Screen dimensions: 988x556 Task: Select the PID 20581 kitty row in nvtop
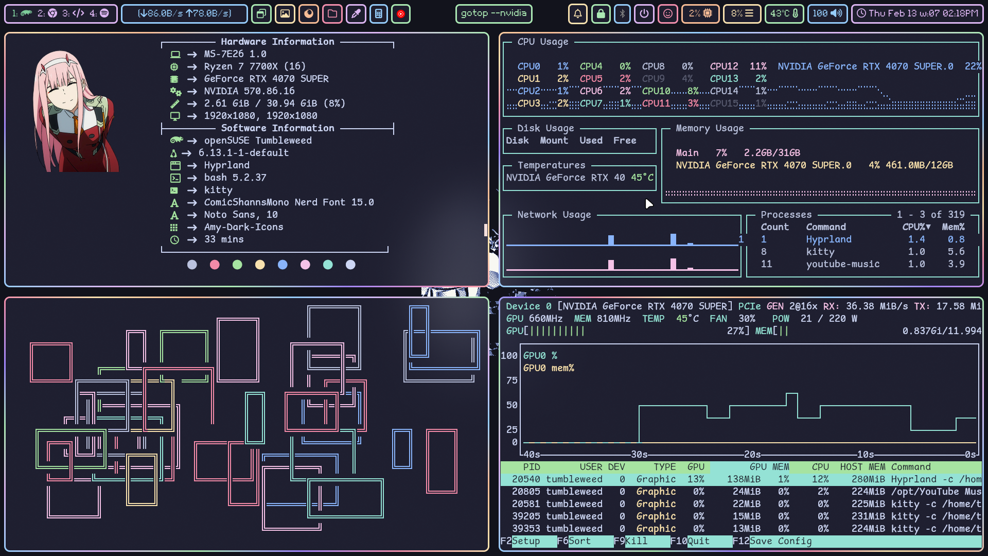(741, 504)
